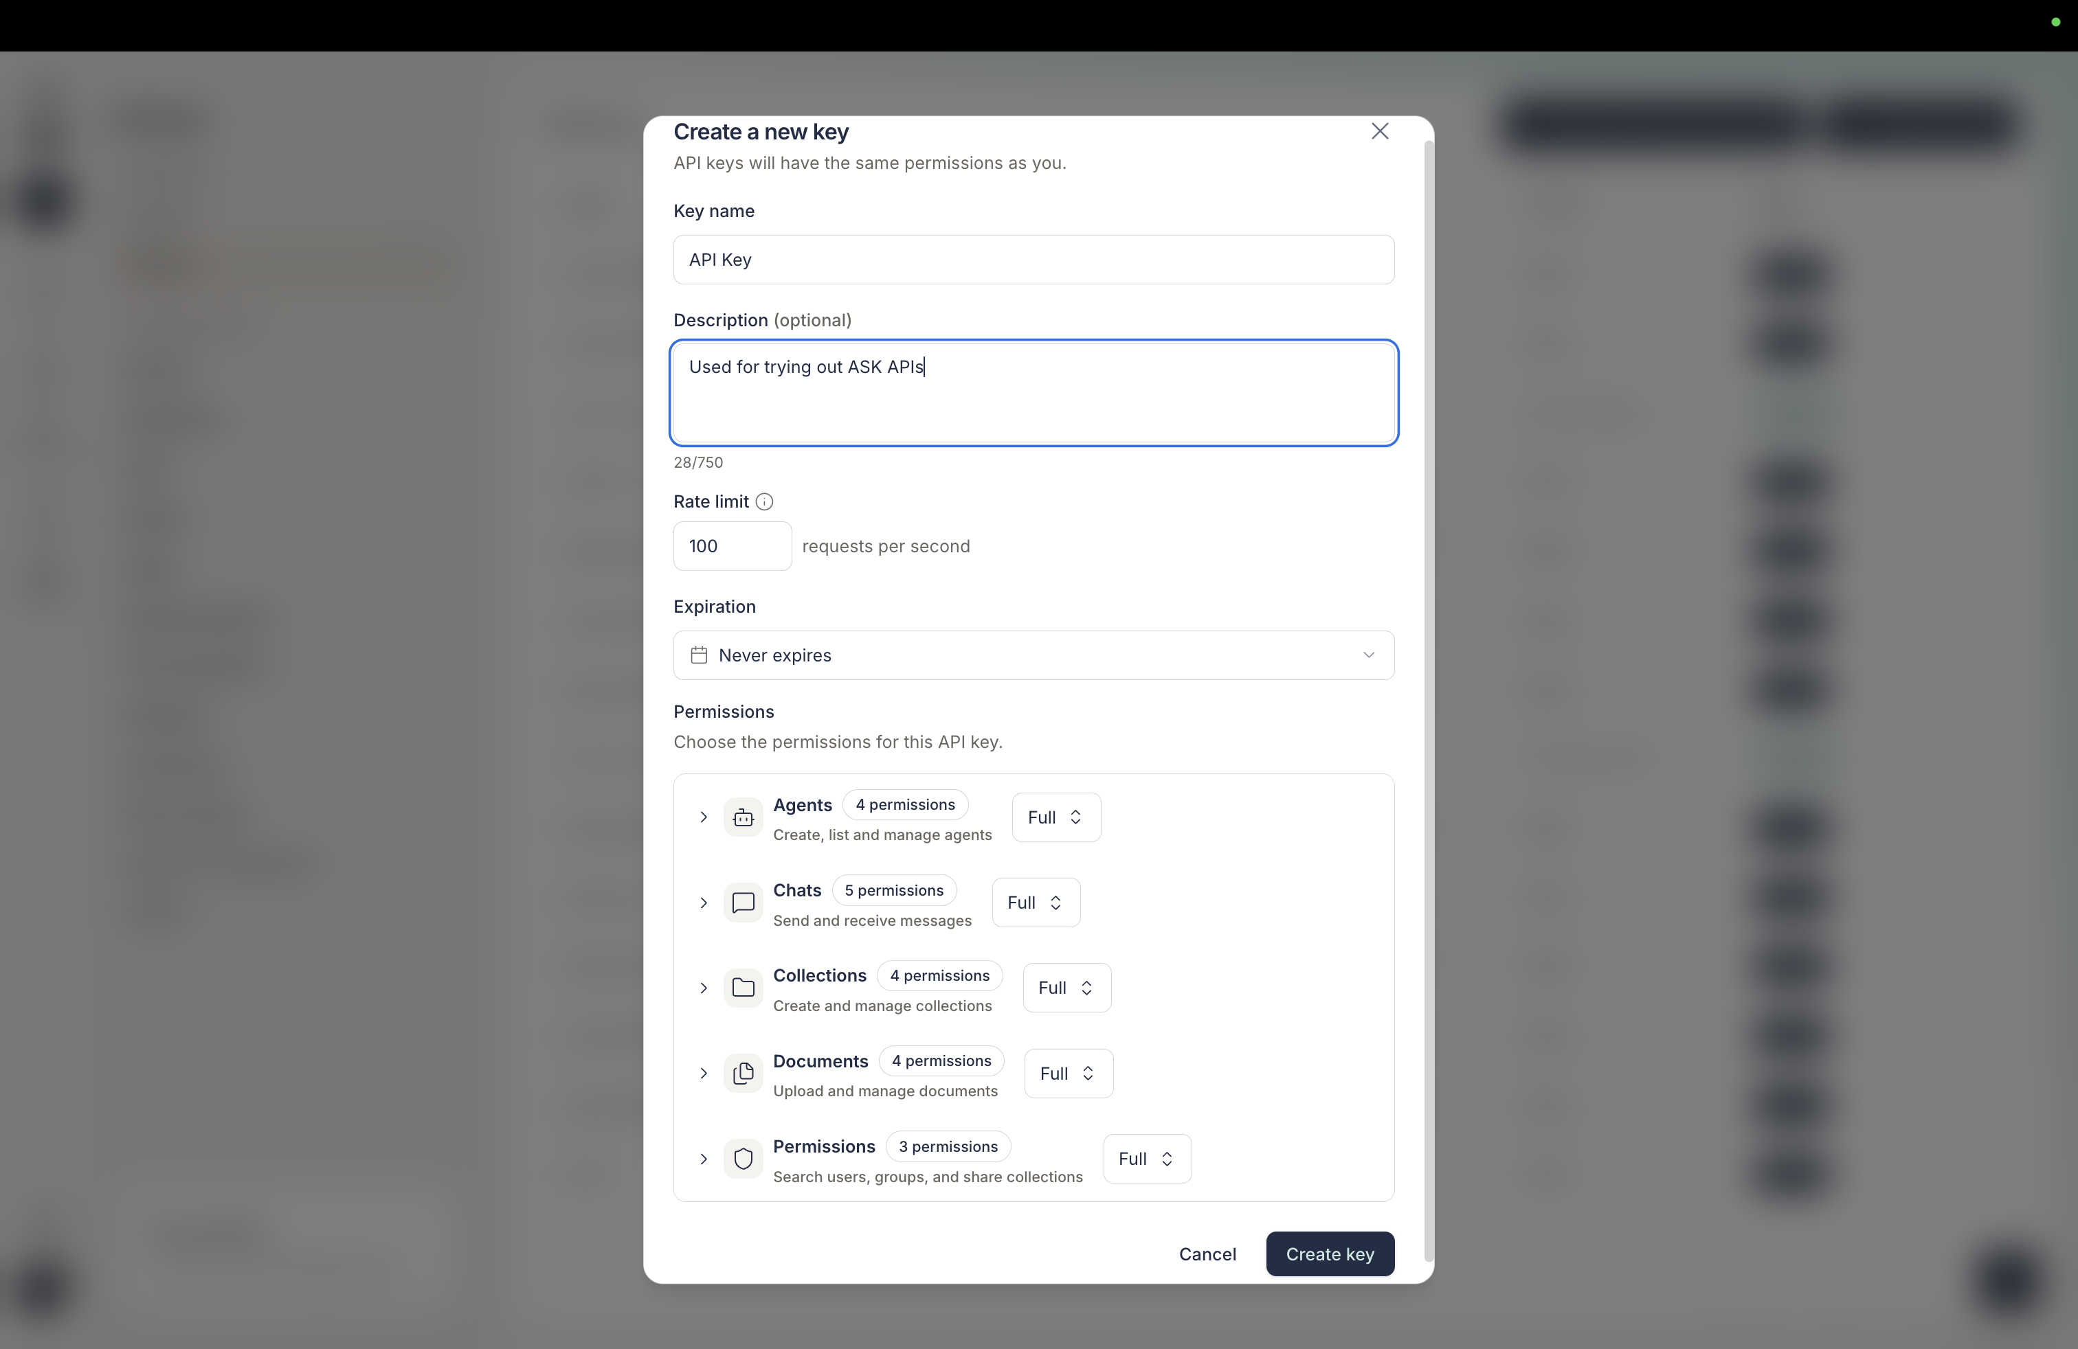Screen dimensions: 2078x1349
Task: Open the Chats access level dropdown
Action: pyautogui.click(x=1036, y=903)
